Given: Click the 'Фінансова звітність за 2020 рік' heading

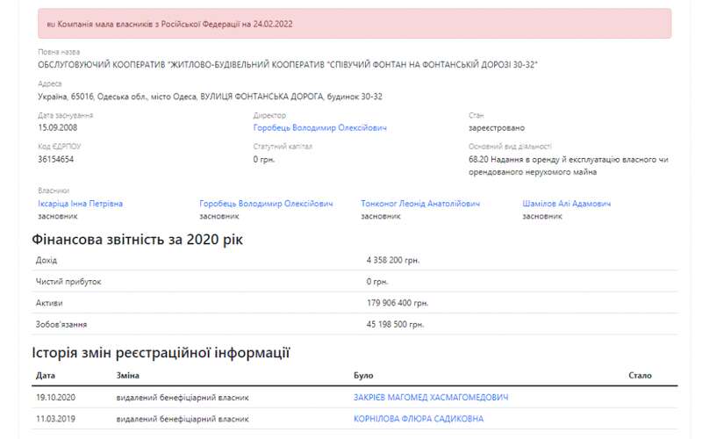Looking at the screenshot, I should coord(138,240).
